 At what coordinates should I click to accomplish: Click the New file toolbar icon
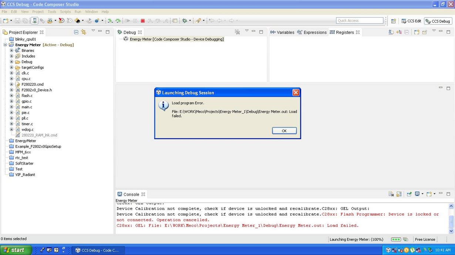click(6, 21)
